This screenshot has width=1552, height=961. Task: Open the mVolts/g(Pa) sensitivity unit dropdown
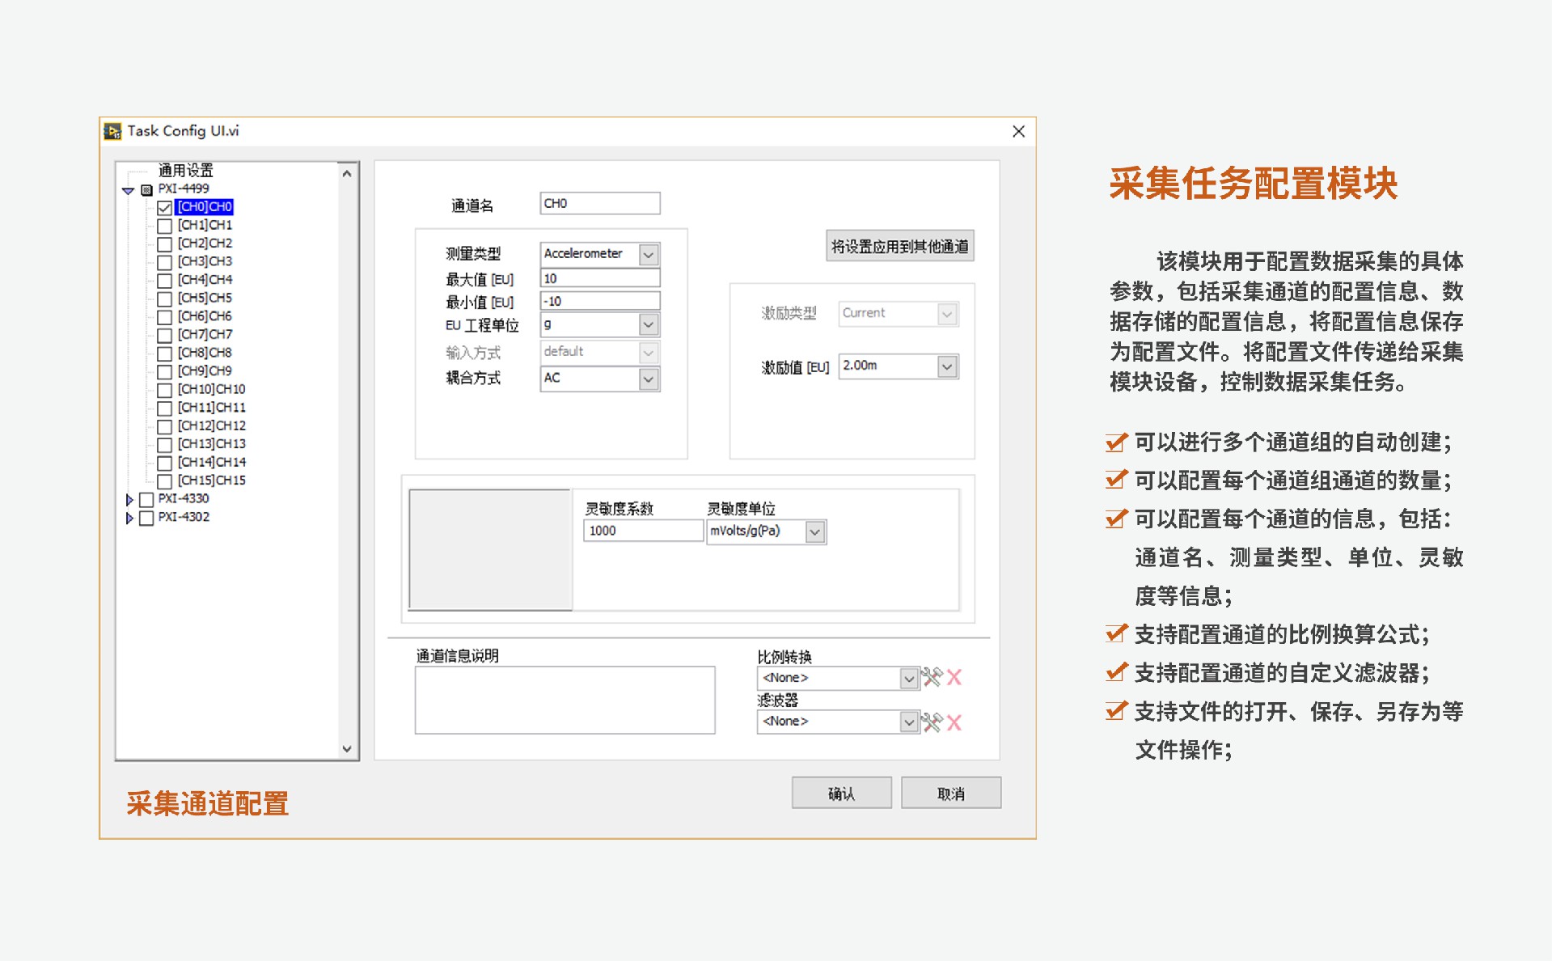[815, 531]
